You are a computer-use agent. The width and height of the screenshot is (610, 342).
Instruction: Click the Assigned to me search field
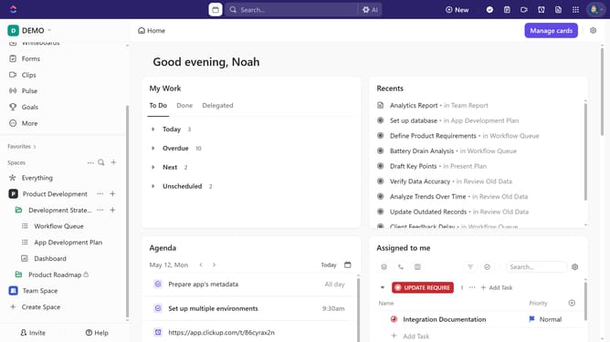[536, 267]
